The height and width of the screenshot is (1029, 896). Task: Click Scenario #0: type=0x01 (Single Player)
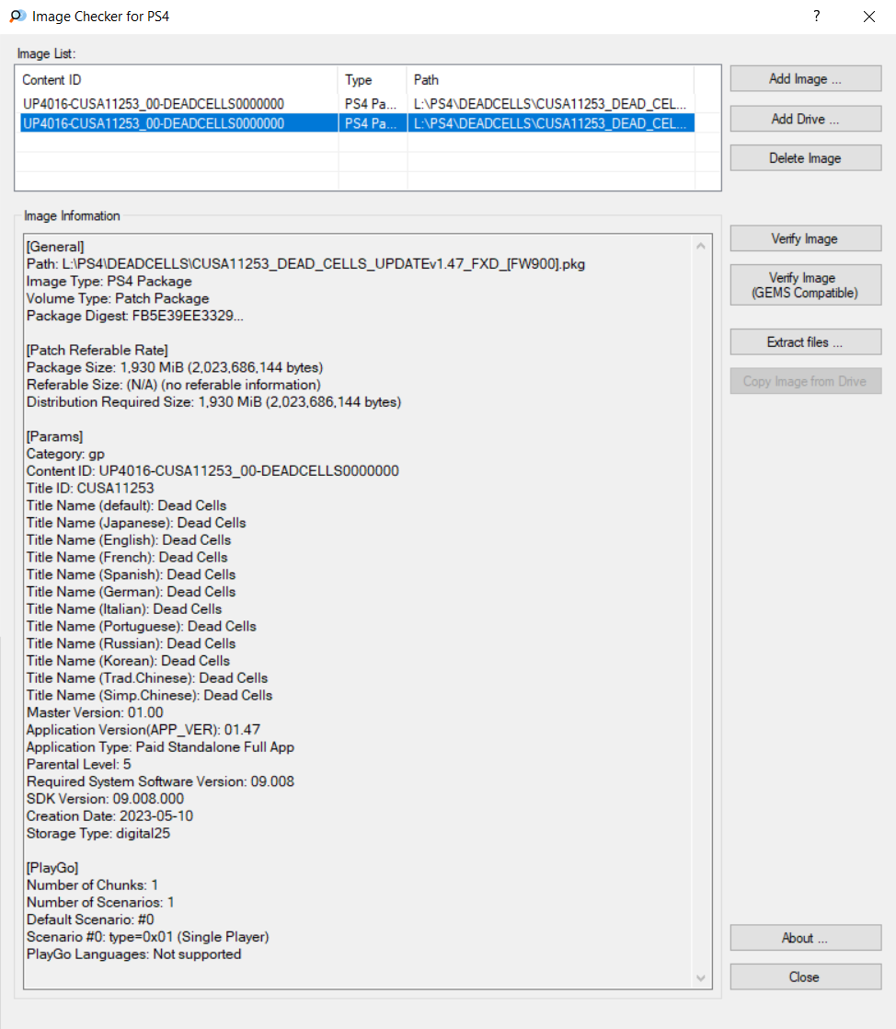[147, 936]
